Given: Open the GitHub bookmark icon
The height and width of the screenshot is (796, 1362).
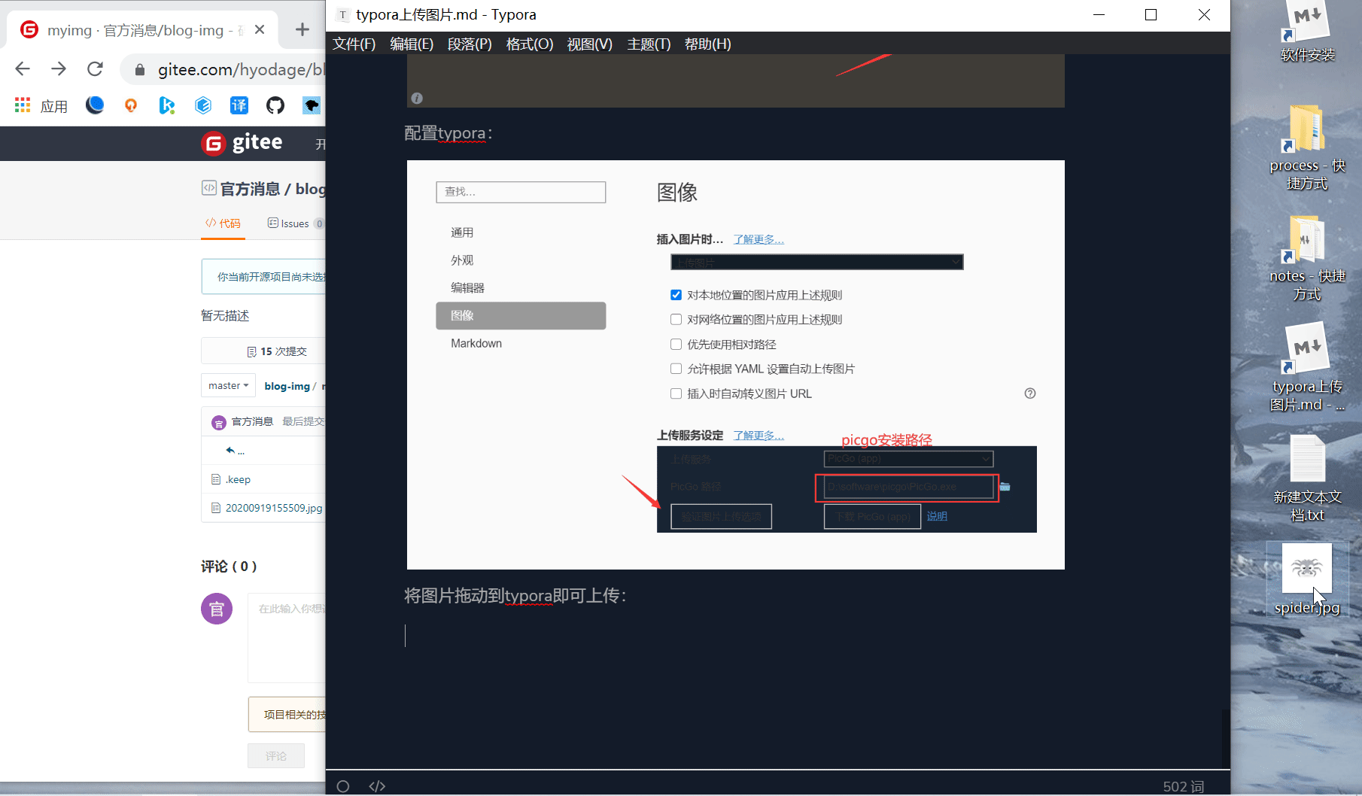Looking at the screenshot, I should [275, 105].
